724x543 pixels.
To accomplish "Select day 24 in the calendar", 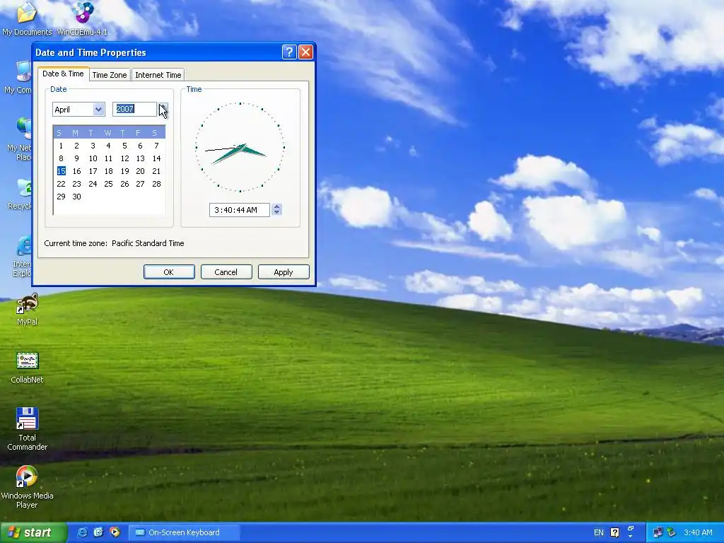I will [93, 184].
